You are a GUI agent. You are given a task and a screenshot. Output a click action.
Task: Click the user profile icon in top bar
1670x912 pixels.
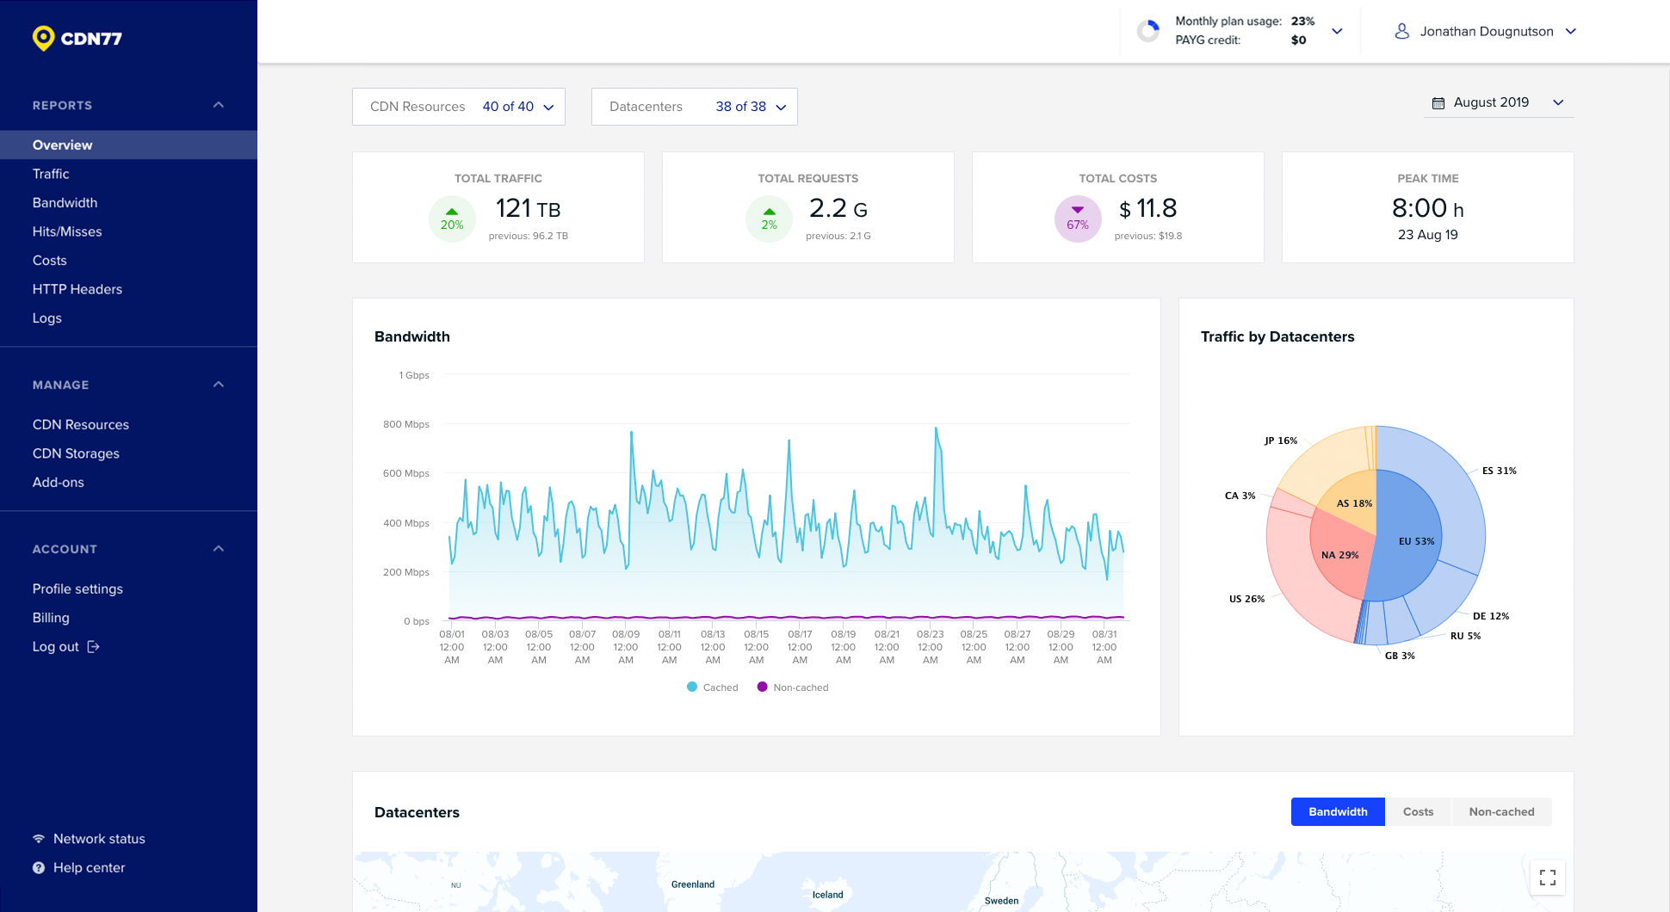coord(1402,31)
